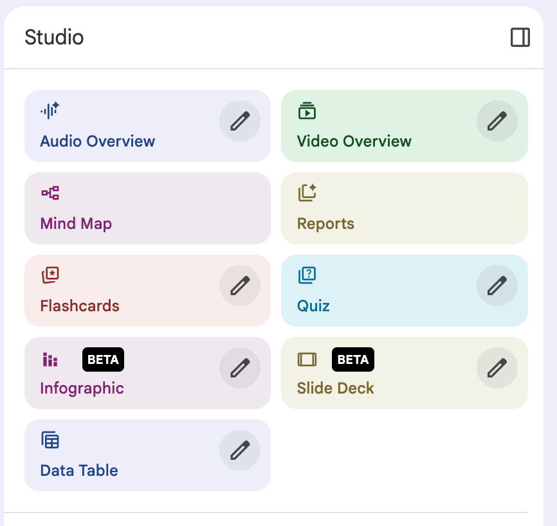557x526 pixels.
Task: Click the Mind Map node icon
Action: tap(50, 193)
